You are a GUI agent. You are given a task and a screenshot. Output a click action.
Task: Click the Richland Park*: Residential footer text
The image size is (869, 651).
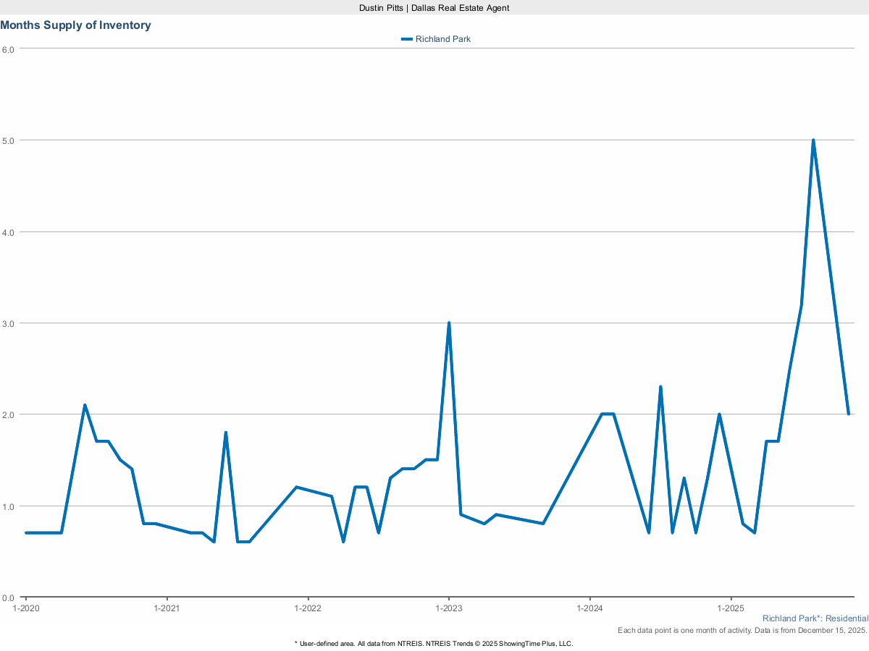click(815, 619)
